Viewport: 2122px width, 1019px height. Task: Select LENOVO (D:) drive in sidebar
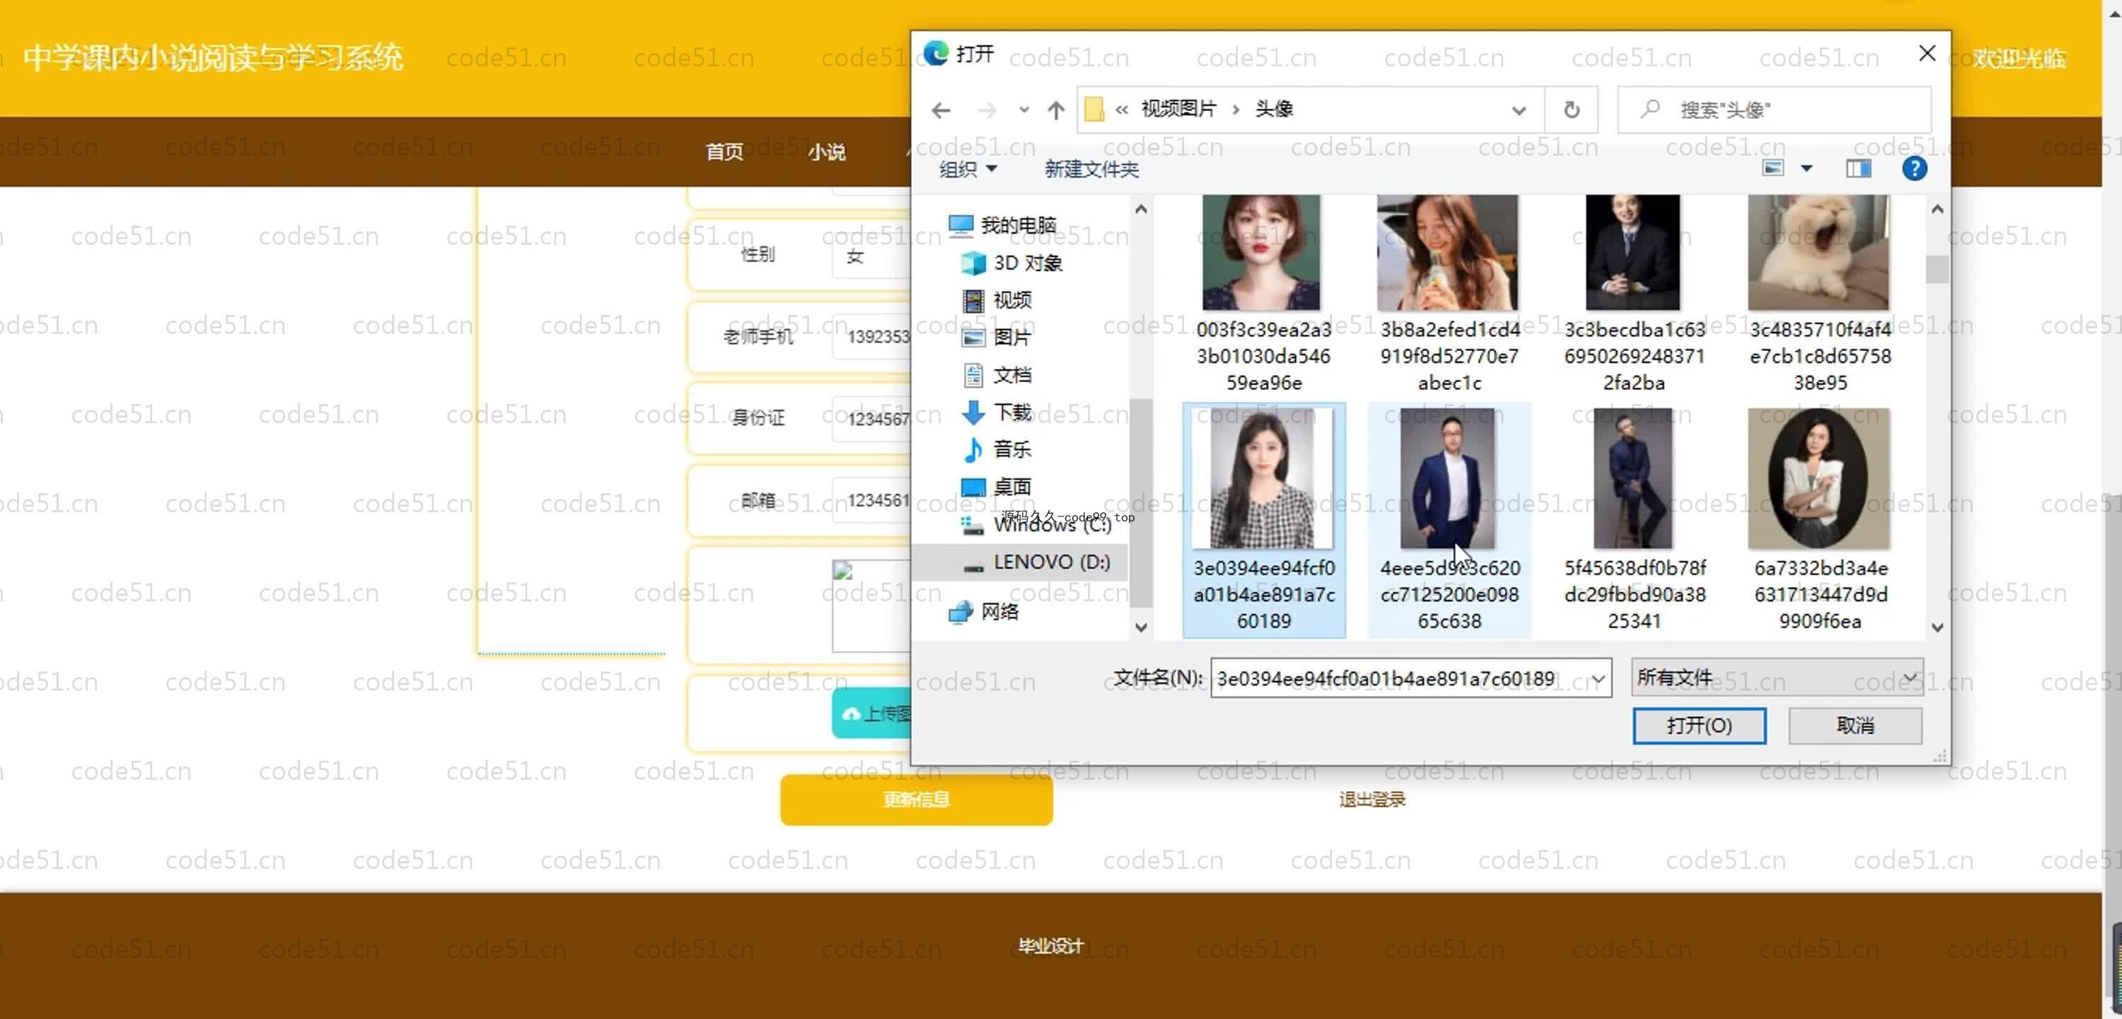coord(1050,562)
